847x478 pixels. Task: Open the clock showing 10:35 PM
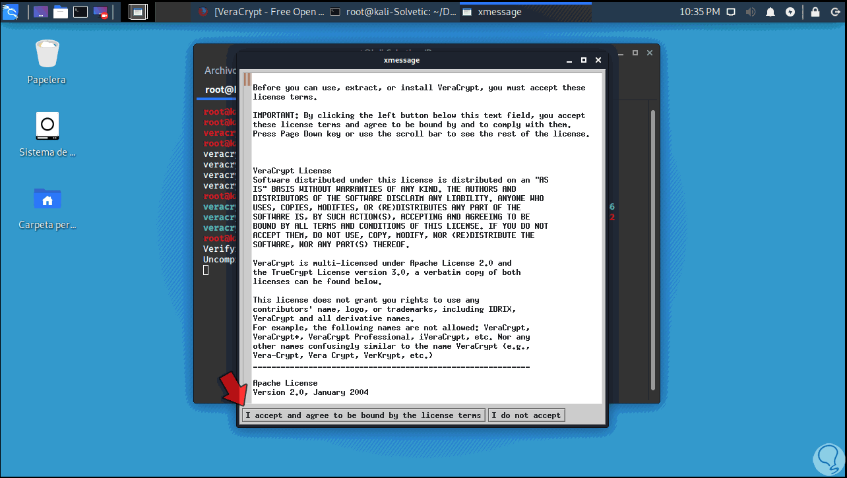click(699, 12)
